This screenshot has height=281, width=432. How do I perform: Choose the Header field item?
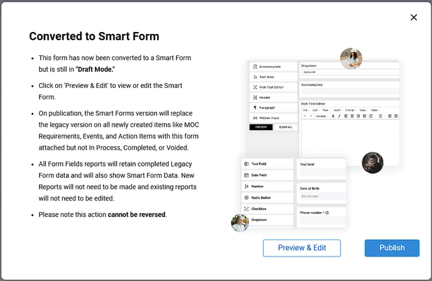coord(264,97)
